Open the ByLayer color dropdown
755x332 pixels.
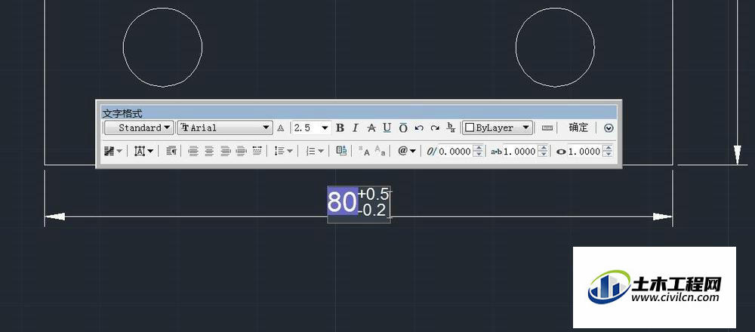pos(498,128)
